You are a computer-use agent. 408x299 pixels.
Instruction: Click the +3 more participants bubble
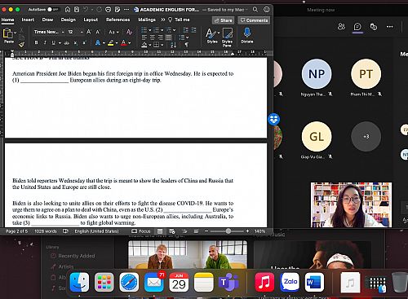[x=366, y=136]
